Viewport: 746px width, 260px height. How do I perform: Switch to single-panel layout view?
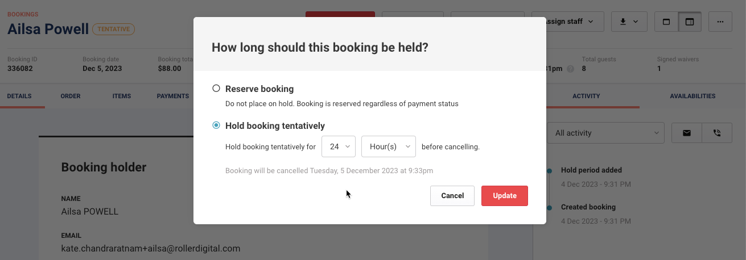(x=666, y=22)
